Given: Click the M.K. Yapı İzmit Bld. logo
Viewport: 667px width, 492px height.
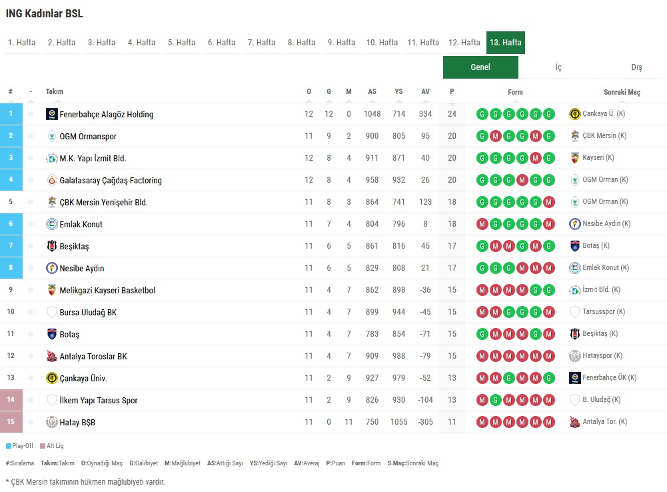Looking at the screenshot, I should coord(51,158).
